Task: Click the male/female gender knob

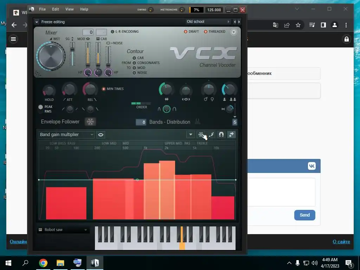Action: click(209, 90)
